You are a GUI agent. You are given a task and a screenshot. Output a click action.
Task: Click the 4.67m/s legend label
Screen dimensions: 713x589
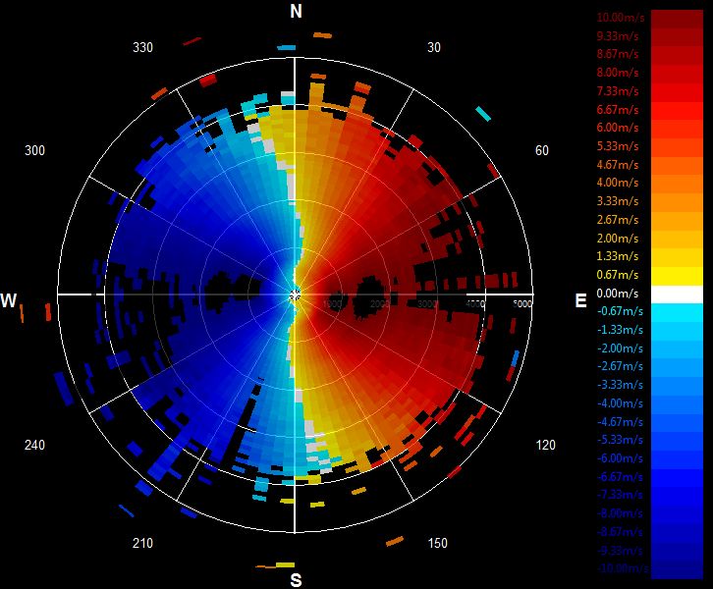coord(618,165)
